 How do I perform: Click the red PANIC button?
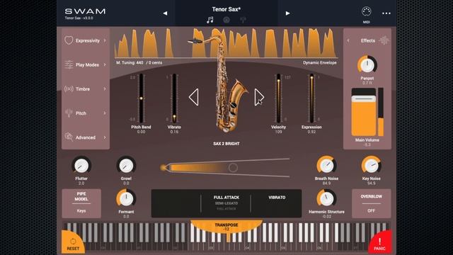[x=379, y=242]
